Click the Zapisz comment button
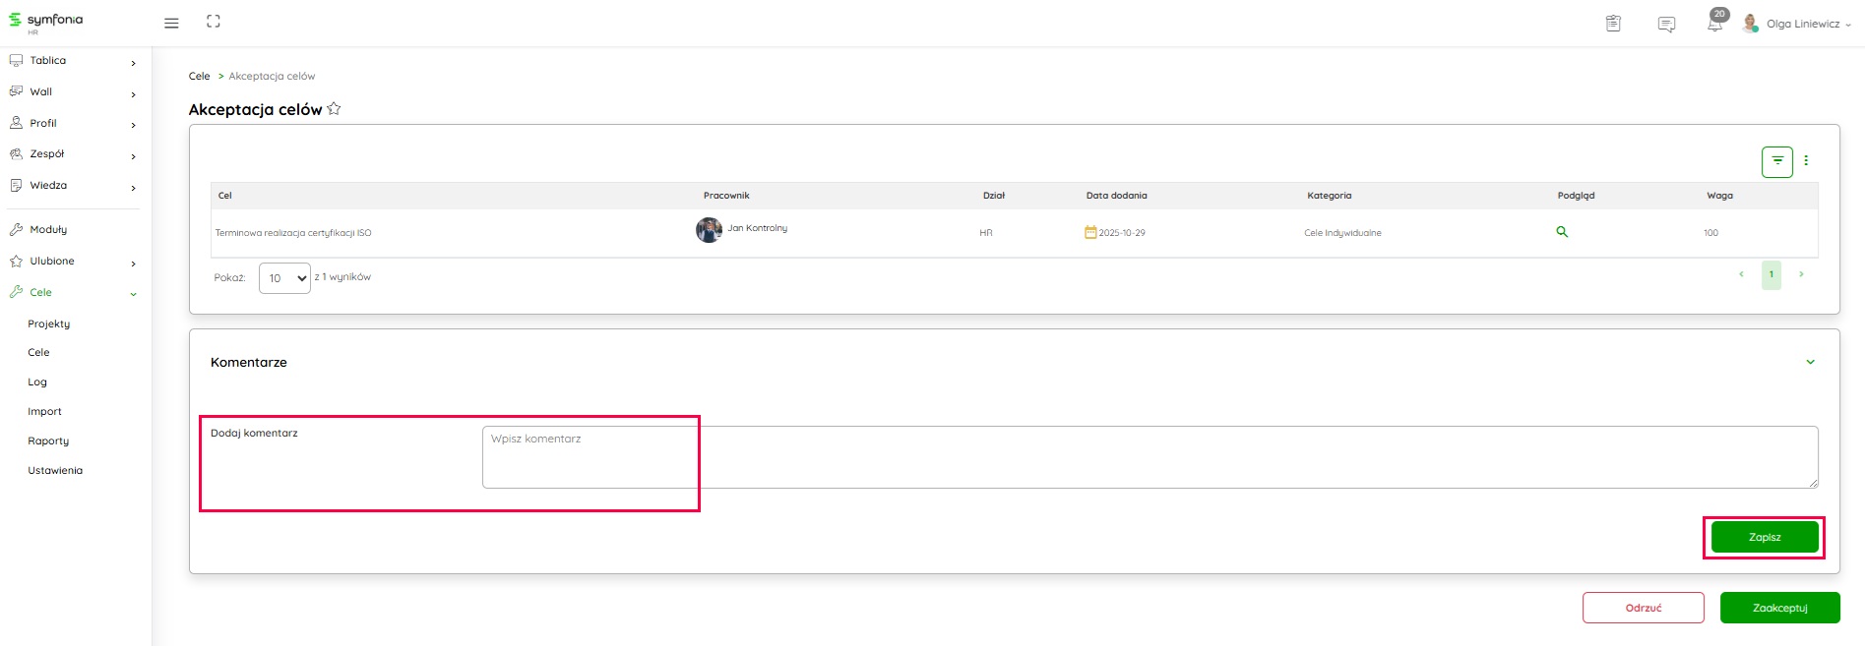The image size is (1865, 646). click(x=1764, y=537)
